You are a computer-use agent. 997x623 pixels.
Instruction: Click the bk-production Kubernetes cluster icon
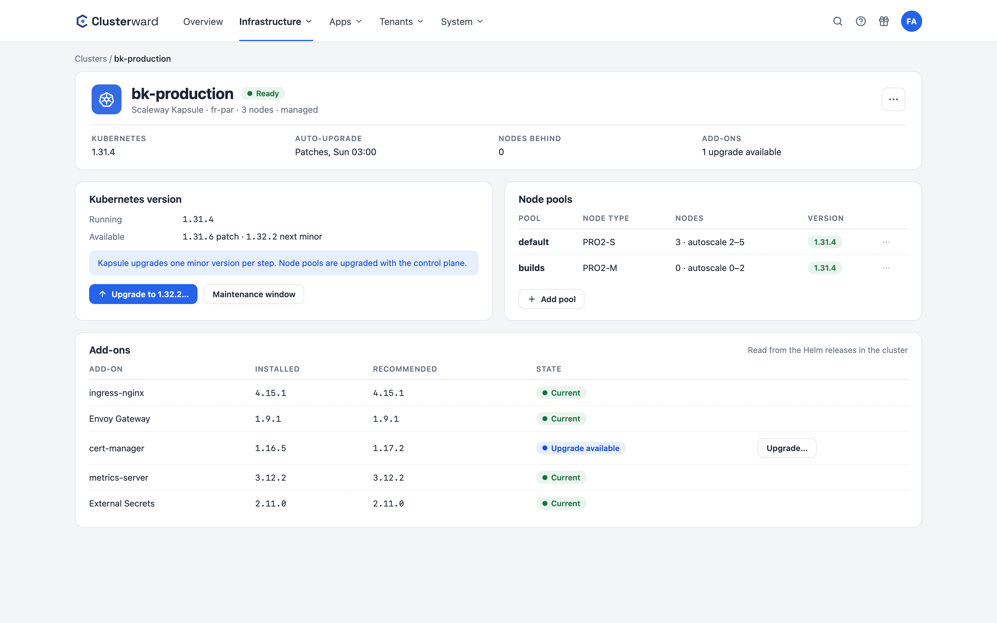106,99
